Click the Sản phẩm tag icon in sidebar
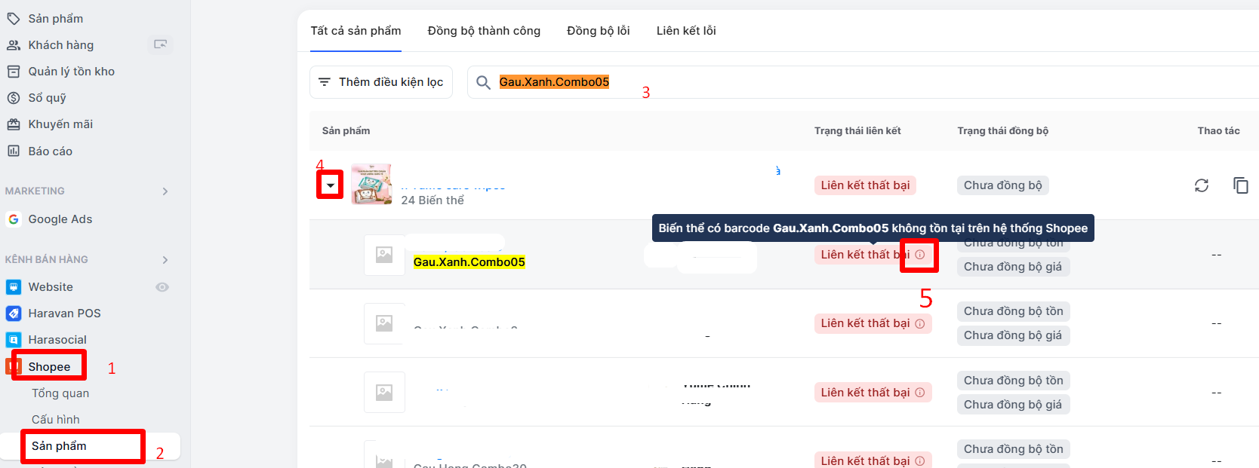Viewport: 1259px width, 468px height. [14, 18]
